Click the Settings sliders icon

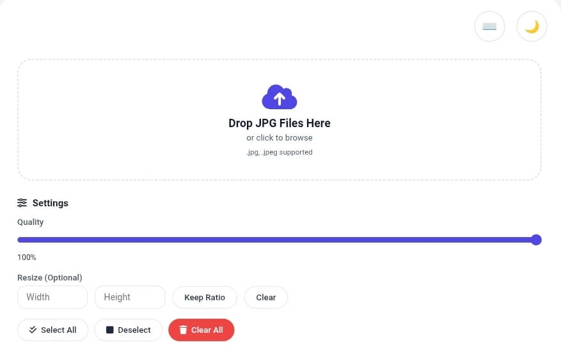click(22, 203)
